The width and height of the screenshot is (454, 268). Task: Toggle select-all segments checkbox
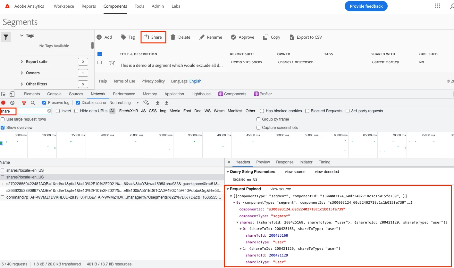pos(100,54)
